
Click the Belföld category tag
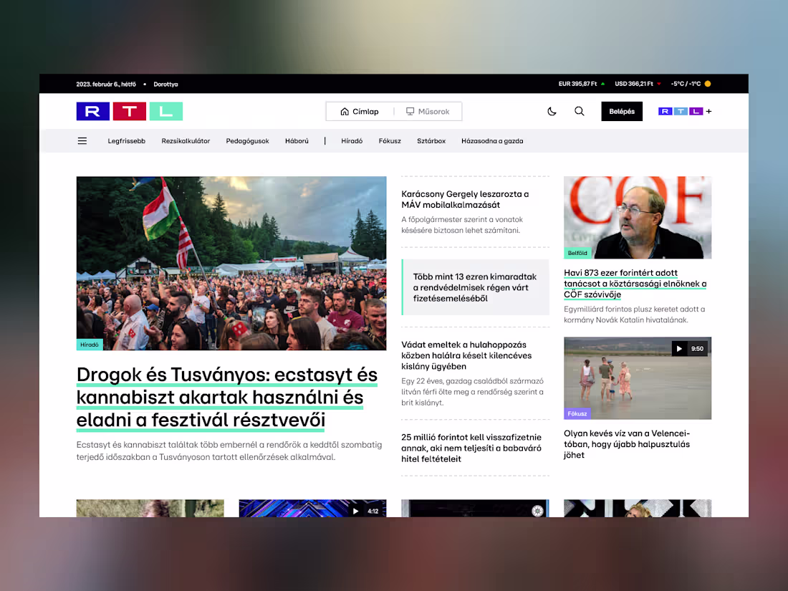(577, 254)
